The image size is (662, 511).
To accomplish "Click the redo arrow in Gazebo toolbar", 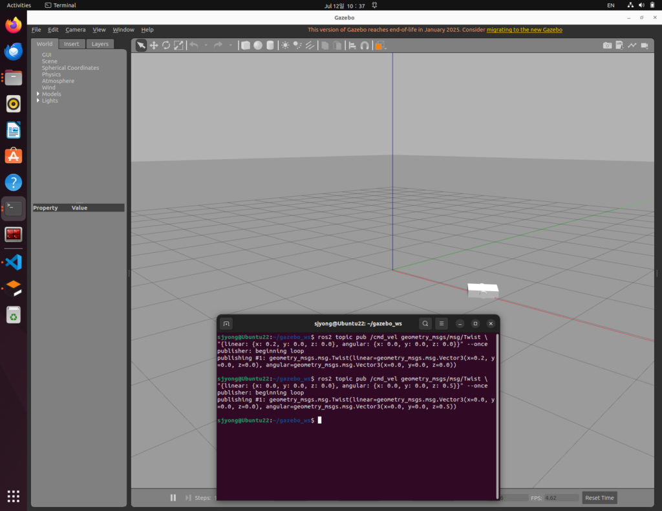I will pyautogui.click(x=218, y=45).
